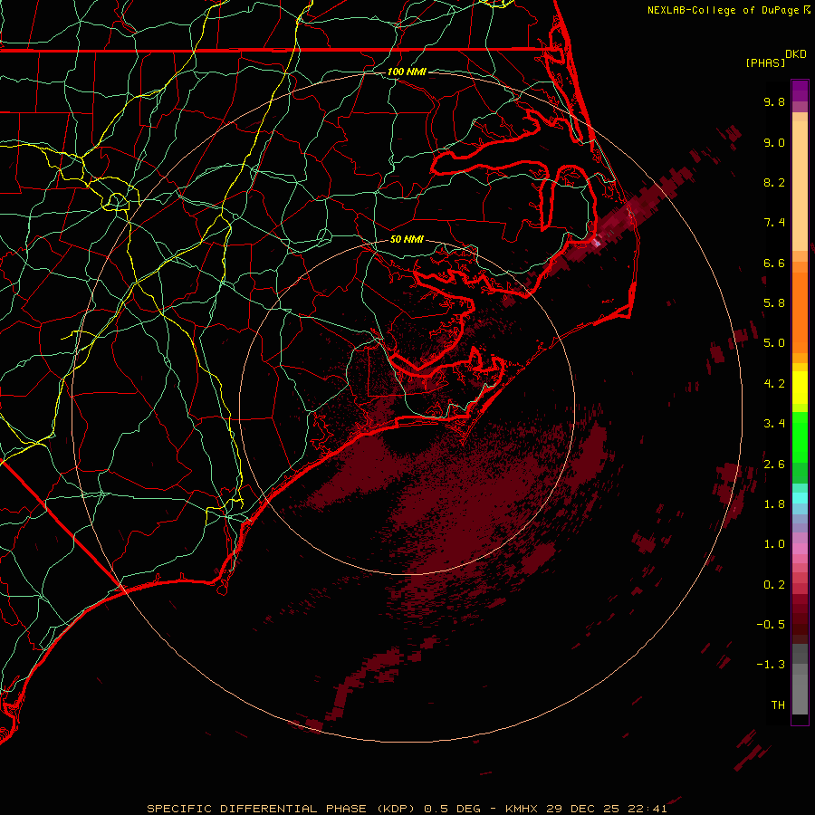Click the -1.3 scale value

771,665
